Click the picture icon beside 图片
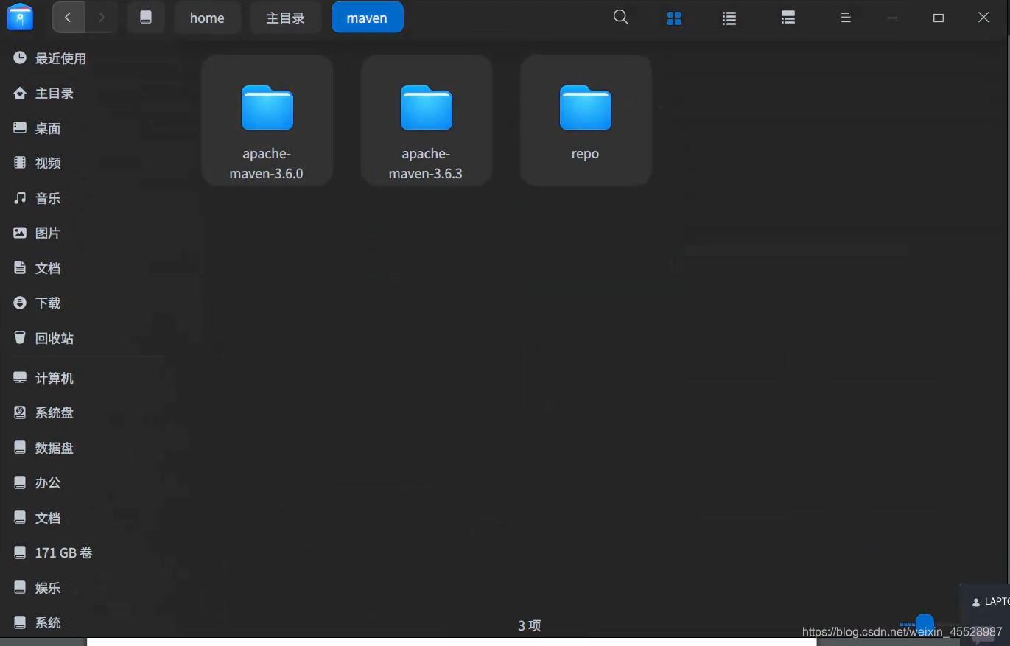Image resolution: width=1010 pixels, height=646 pixels. tap(20, 233)
